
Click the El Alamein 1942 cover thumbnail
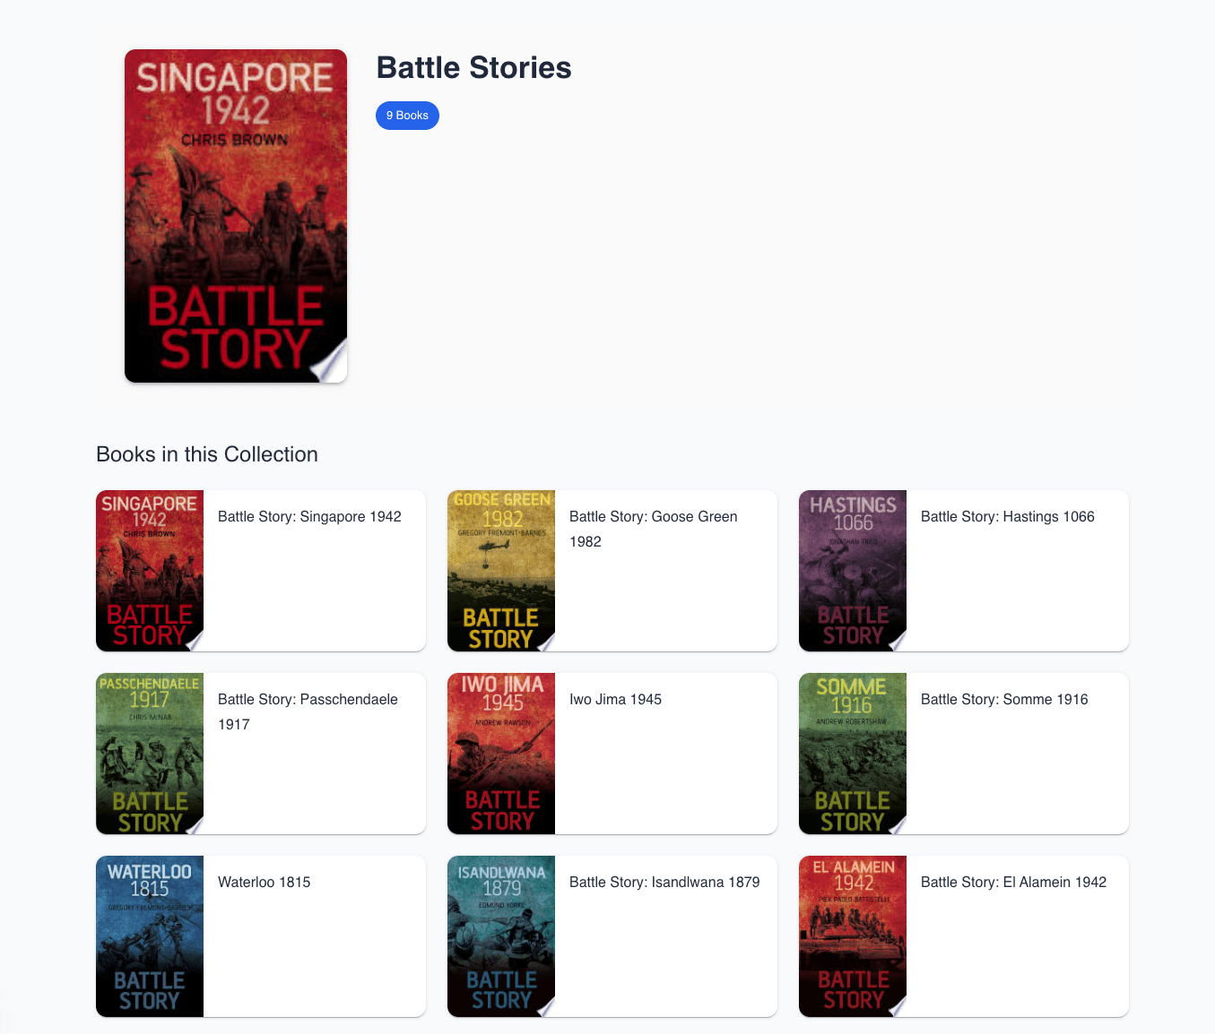pyautogui.click(x=853, y=936)
